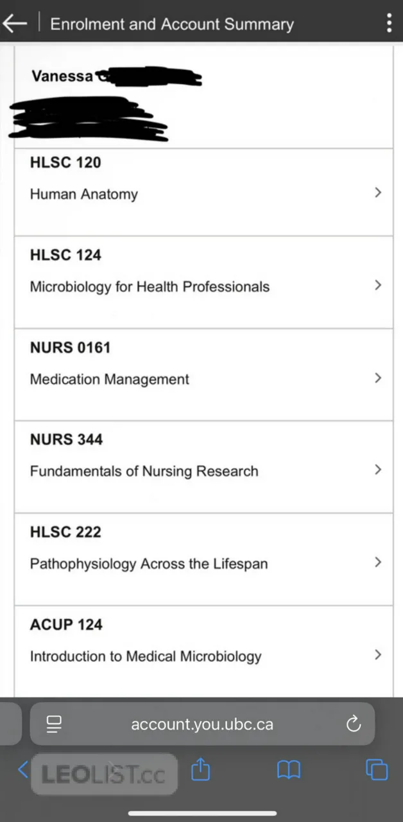
Task: Expand Introduction to Medical Microbiology chevron
Action: coord(378,654)
